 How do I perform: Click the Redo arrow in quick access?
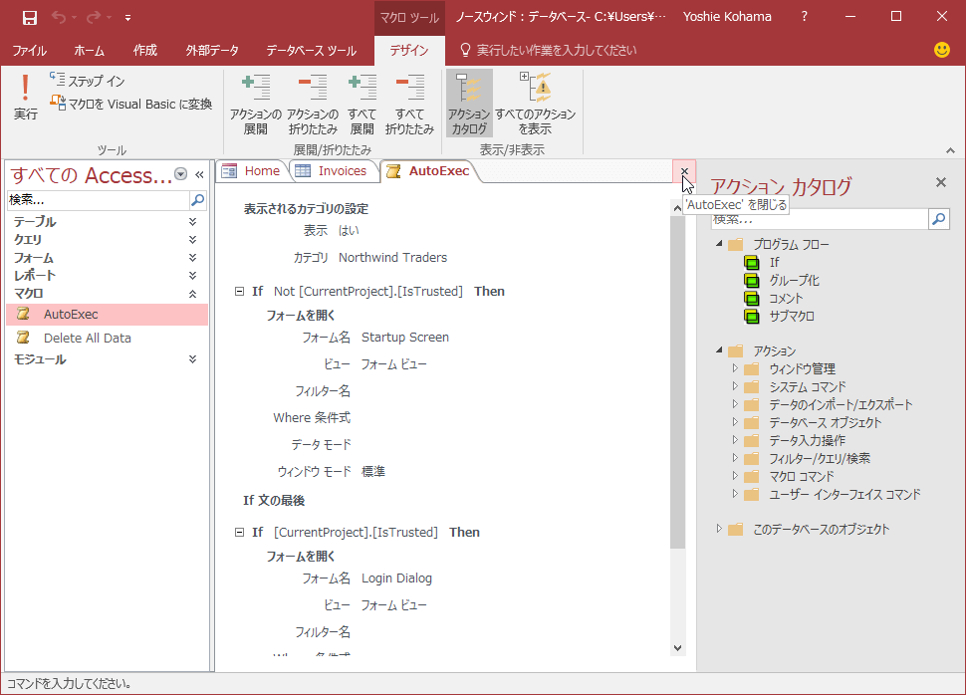[93, 17]
